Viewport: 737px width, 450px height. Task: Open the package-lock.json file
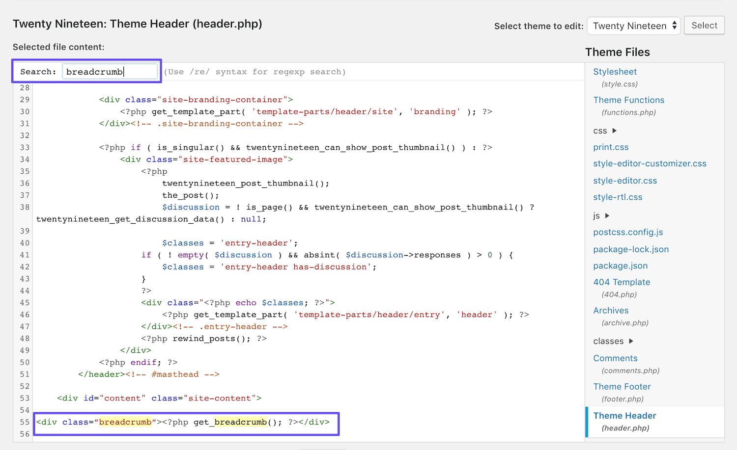pos(631,249)
